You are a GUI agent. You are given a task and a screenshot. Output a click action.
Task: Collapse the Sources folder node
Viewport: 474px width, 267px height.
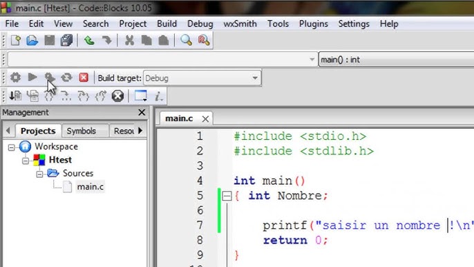tap(39, 174)
